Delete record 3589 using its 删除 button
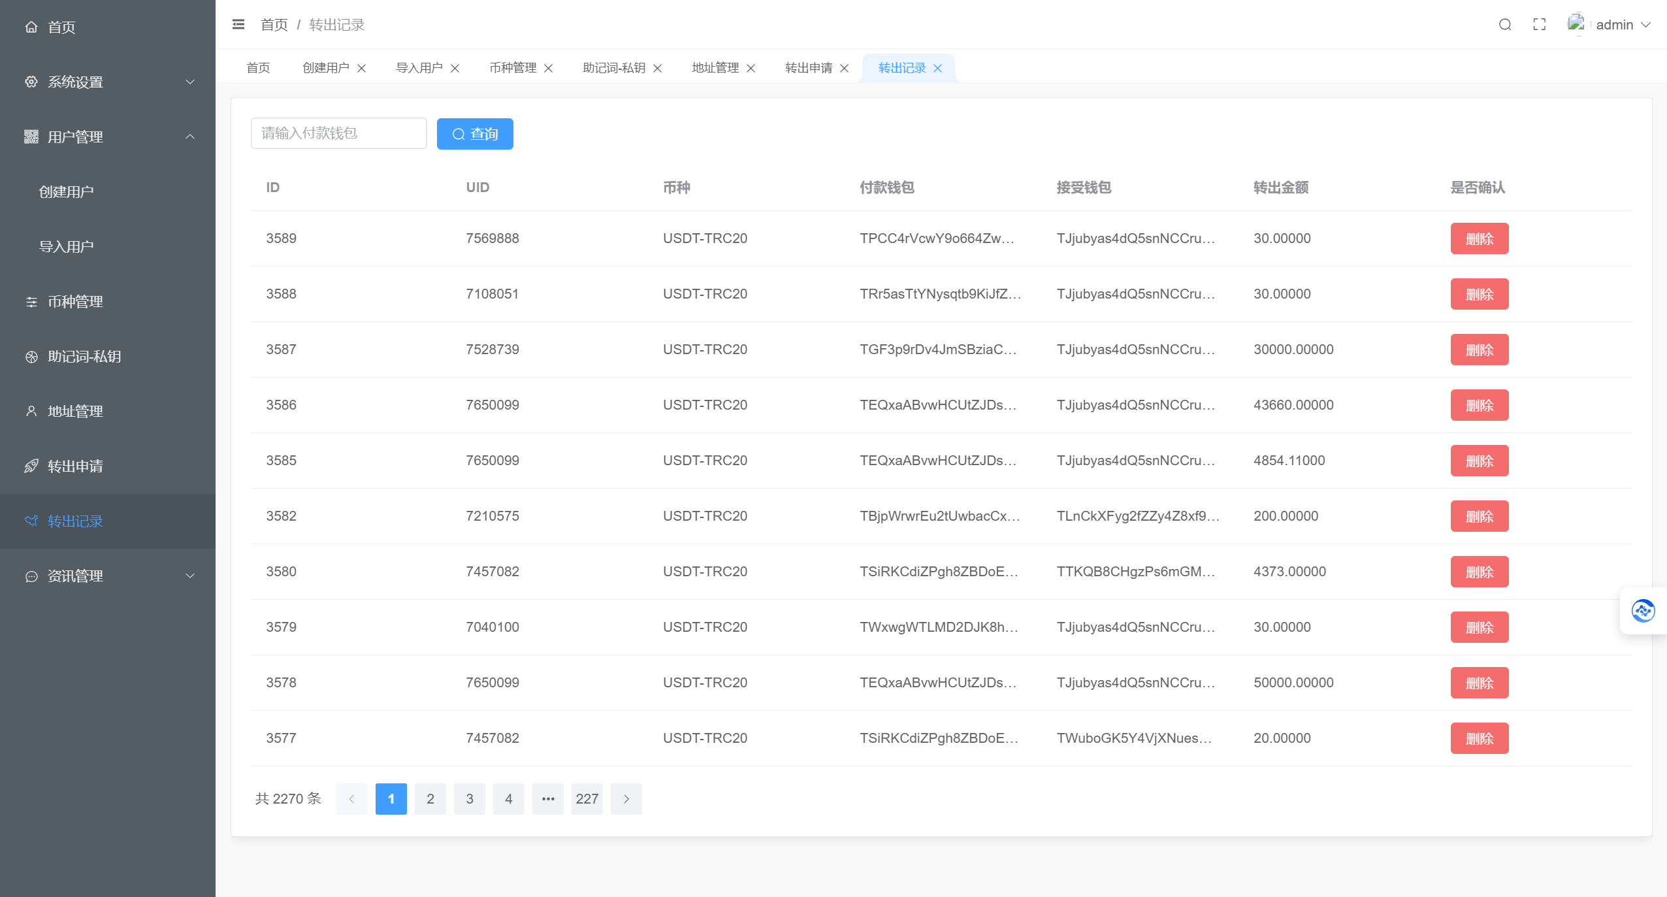 (1480, 238)
